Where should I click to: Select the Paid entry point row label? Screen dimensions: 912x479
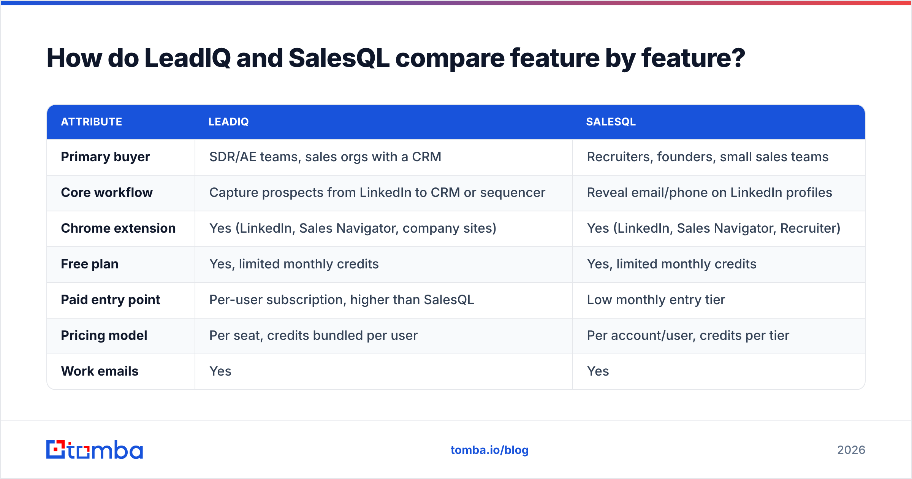(111, 300)
